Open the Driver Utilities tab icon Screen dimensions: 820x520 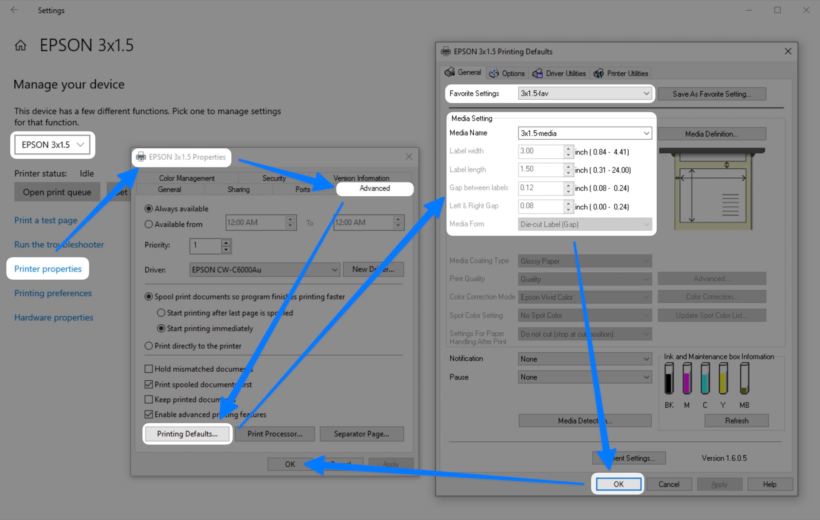click(538, 73)
